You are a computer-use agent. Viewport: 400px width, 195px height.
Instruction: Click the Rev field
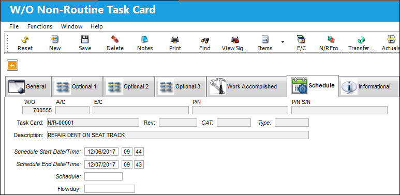(x=178, y=123)
